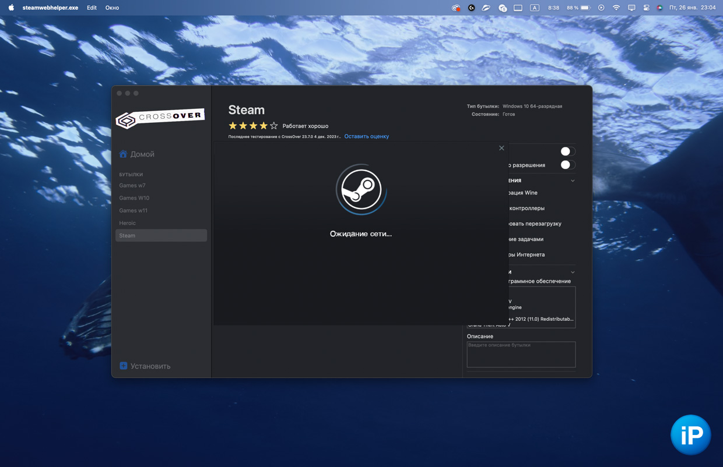Click the CrossOver logo in sidebar

(x=160, y=118)
